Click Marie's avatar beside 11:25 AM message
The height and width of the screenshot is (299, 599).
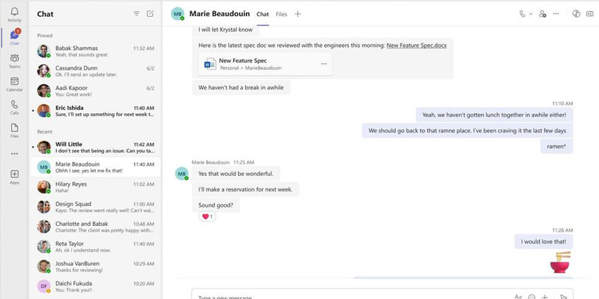pyautogui.click(x=182, y=174)
